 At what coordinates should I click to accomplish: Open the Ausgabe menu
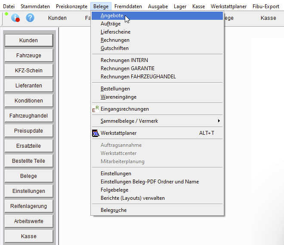click(158, 6)
